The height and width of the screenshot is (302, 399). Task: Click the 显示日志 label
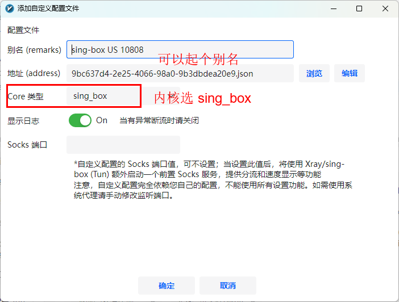(23, 120)
